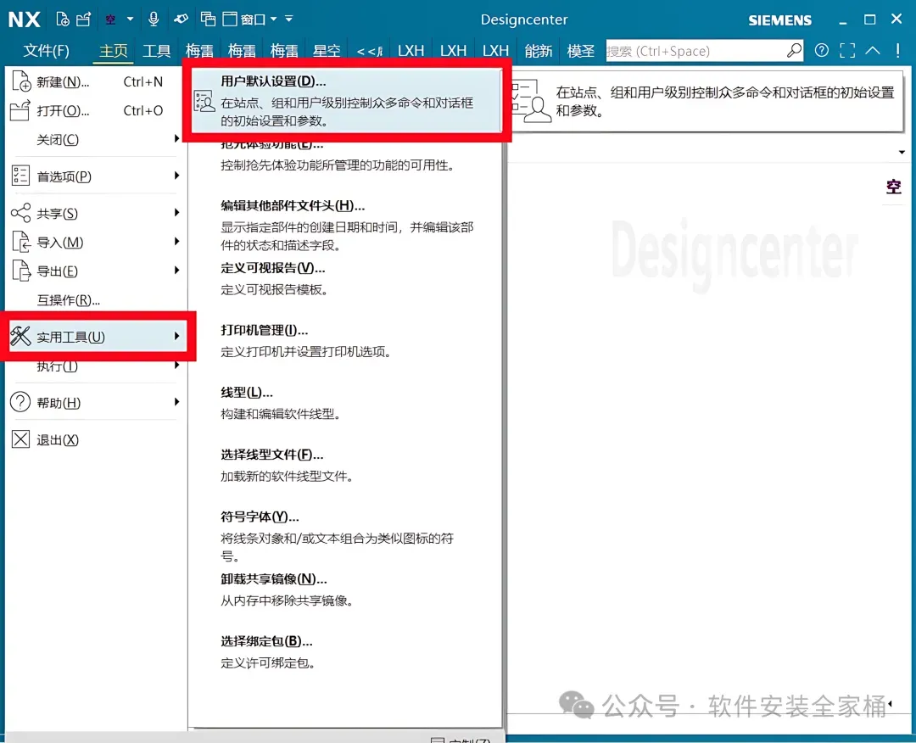Switch to the 主页 ribbon tab
Viewport: 916px width, 743px height.
click(114, 51)
